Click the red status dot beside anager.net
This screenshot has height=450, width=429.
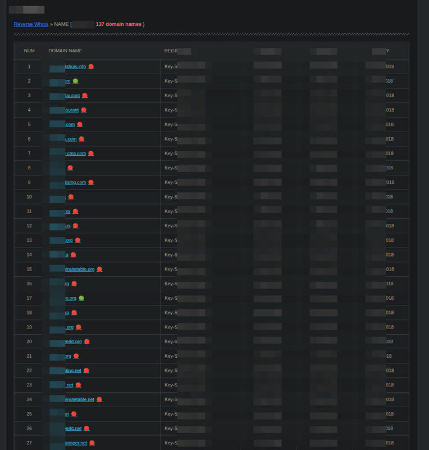tap(92, 443)
